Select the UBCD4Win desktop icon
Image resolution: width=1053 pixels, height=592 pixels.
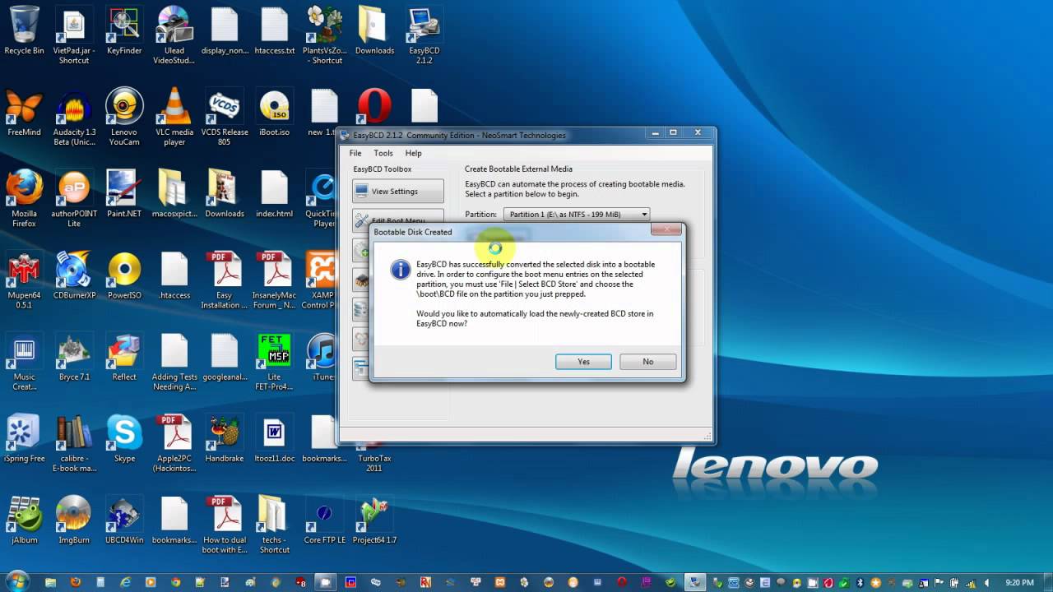(x=124, y=520)
